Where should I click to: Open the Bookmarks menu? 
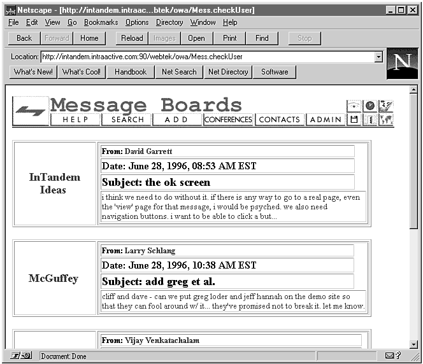101,22
